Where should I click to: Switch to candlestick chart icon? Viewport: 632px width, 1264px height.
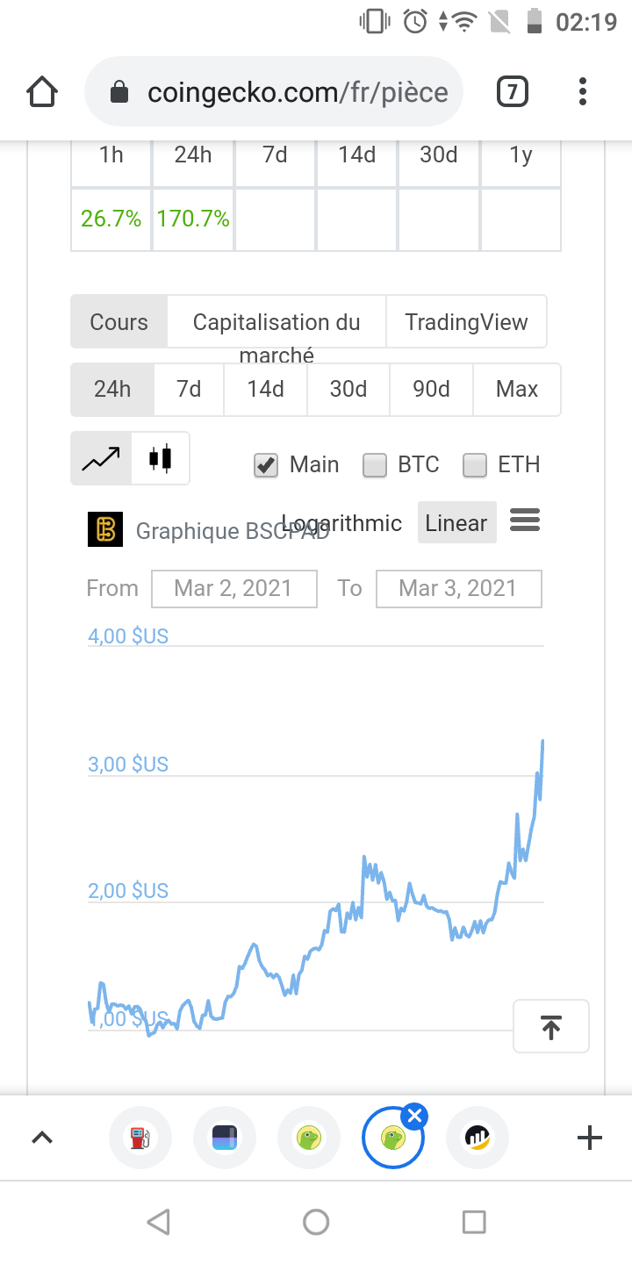point(160,458)
